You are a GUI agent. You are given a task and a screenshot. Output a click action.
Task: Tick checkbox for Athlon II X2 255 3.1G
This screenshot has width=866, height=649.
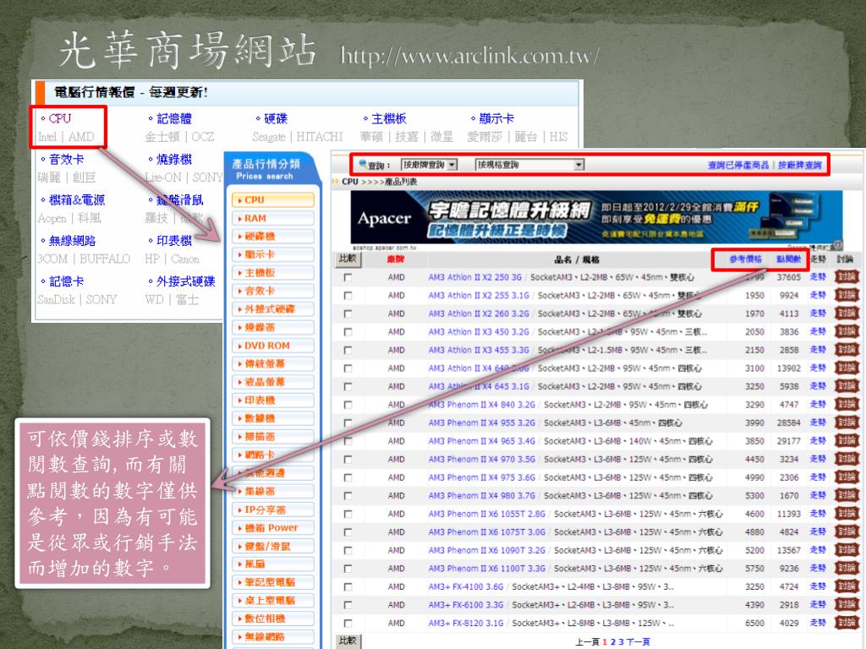(x=348, y=296)
